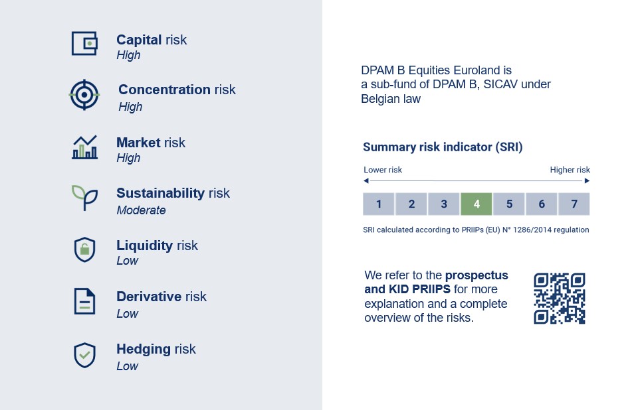Click risk indicator box number 2
The image size is (632, 410).
pyautogui.click(x=411, y=204)
